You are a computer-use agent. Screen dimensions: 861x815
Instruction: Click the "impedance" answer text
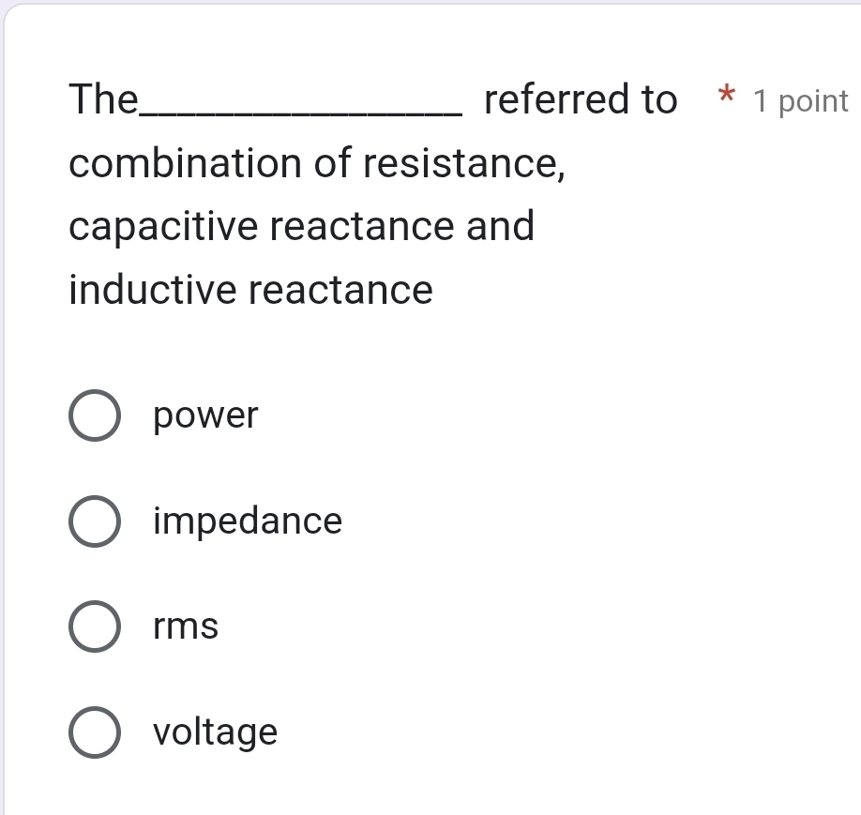[x=248, y=521]
